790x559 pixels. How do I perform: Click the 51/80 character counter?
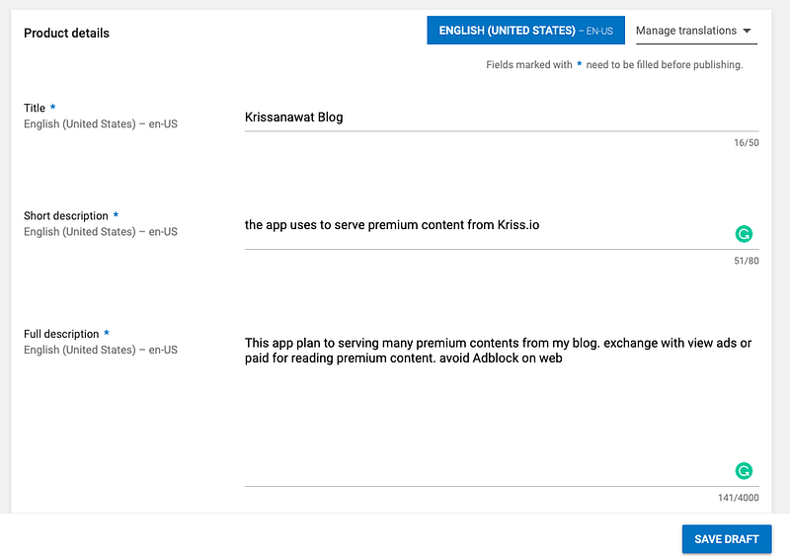[x=746, y=262]
